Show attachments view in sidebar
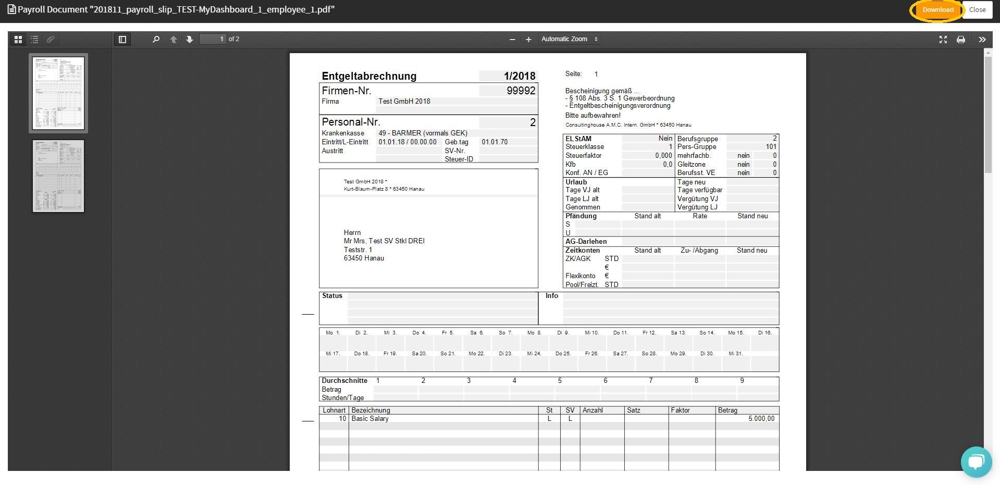This screenshot has width=1000, height=485. pos(51,40)
